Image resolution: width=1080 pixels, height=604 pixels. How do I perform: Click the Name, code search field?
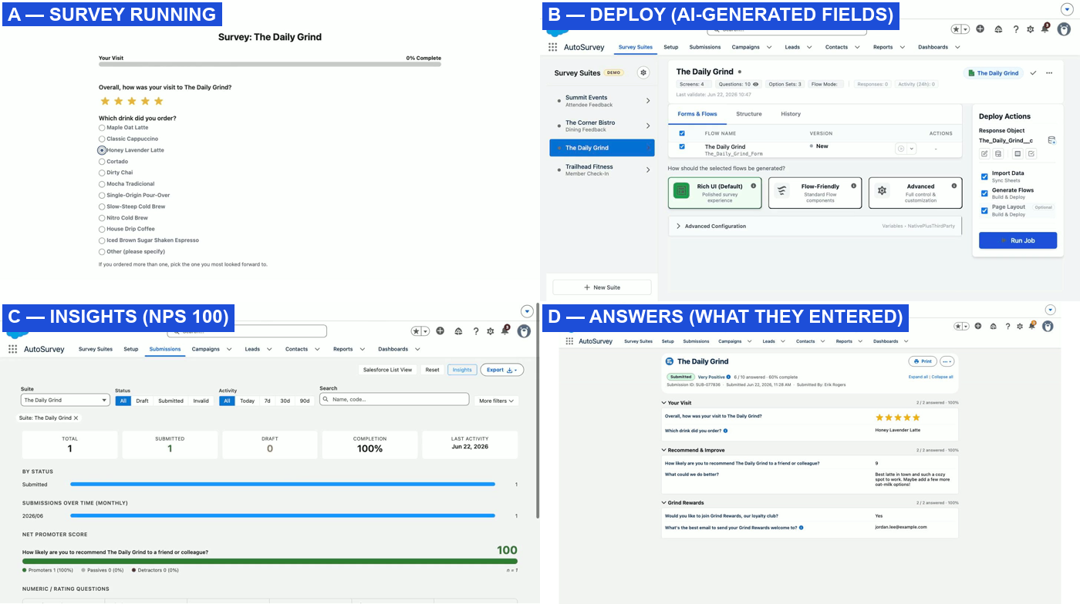394,399
